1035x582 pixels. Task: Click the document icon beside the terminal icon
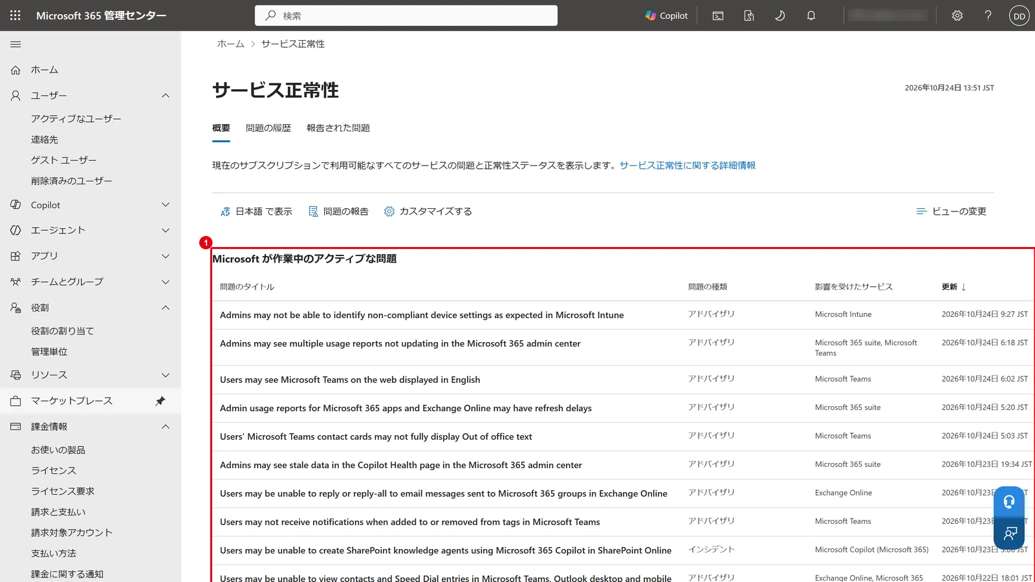pyautogui.click(x=749, y=16)
